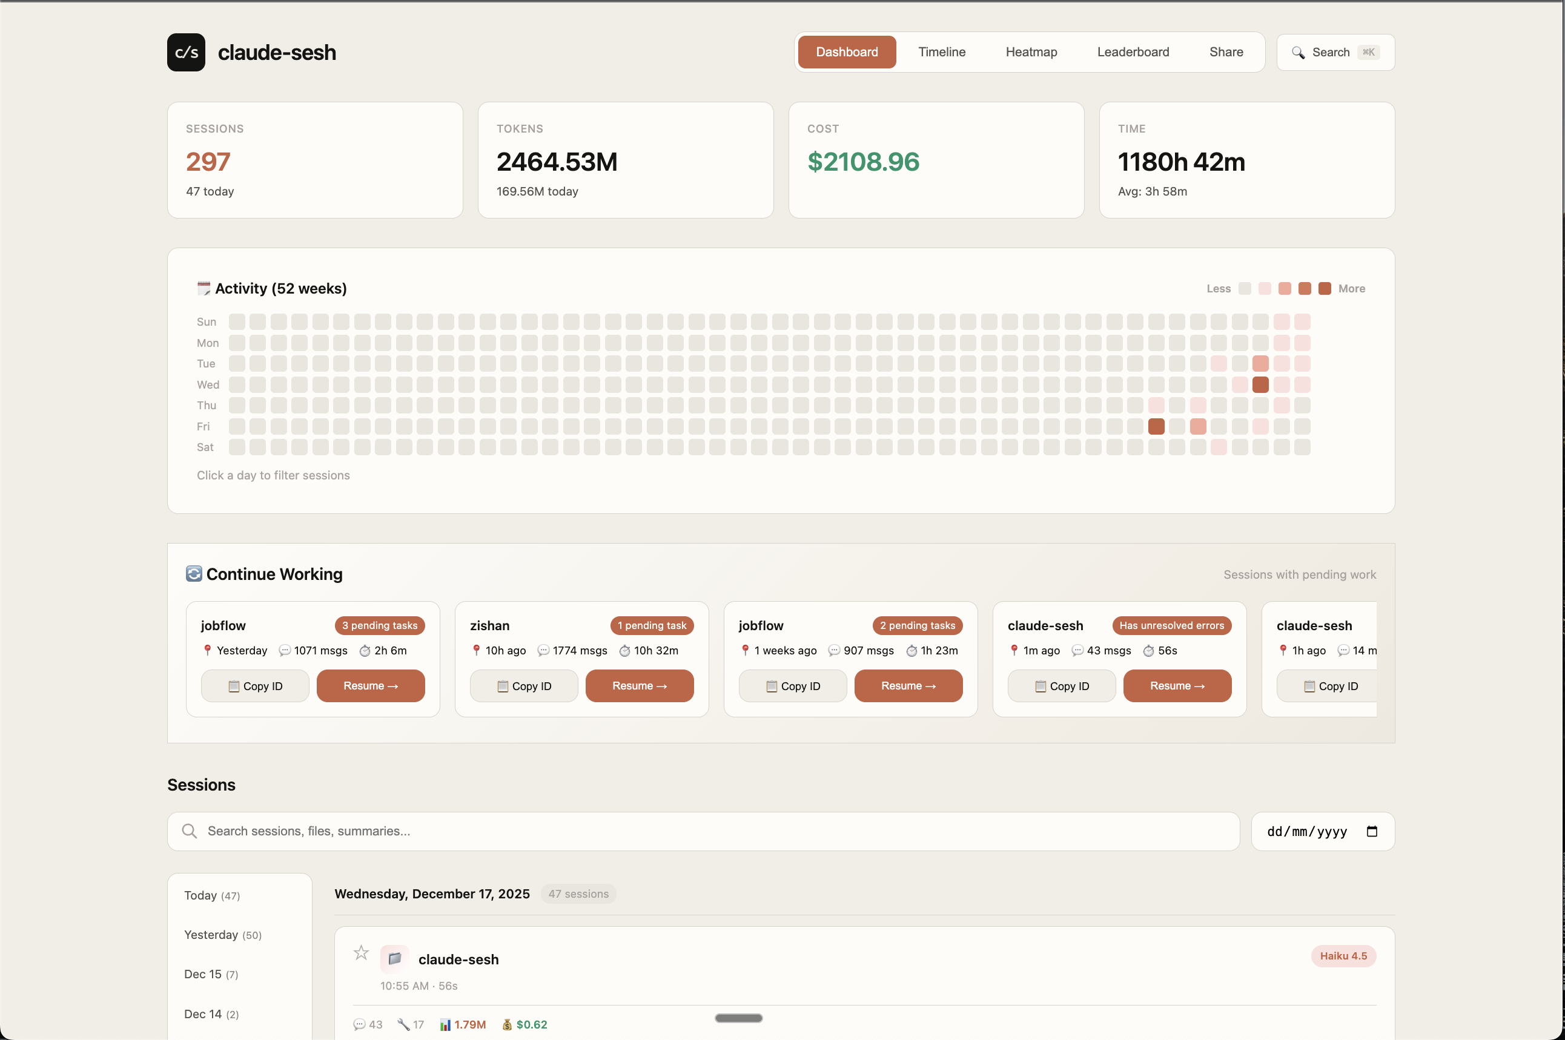Copy ID of claude-sesh with unresolved errors
Viewport: 1565px width, 1040px height.
point(1062,686)
